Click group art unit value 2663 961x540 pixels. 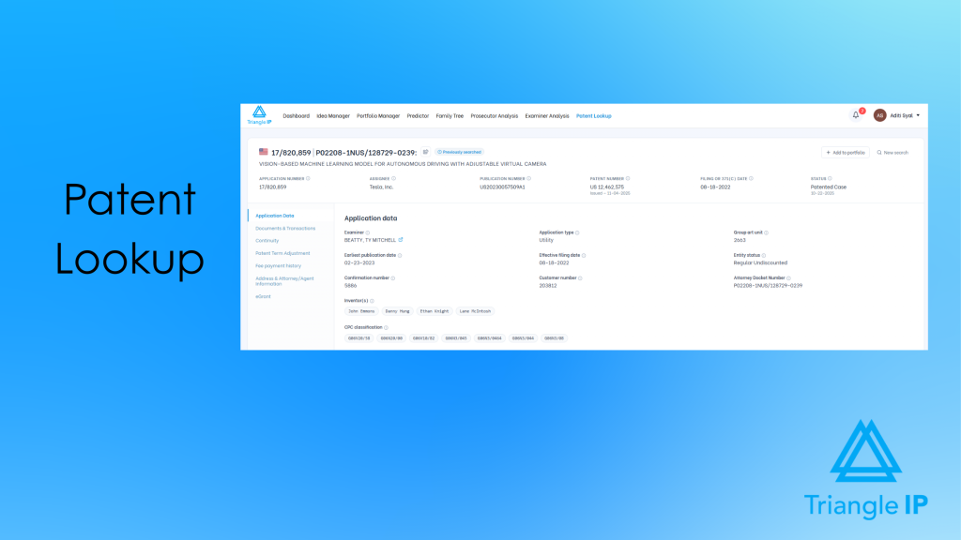pyautogui.click(x=740, y=240)
